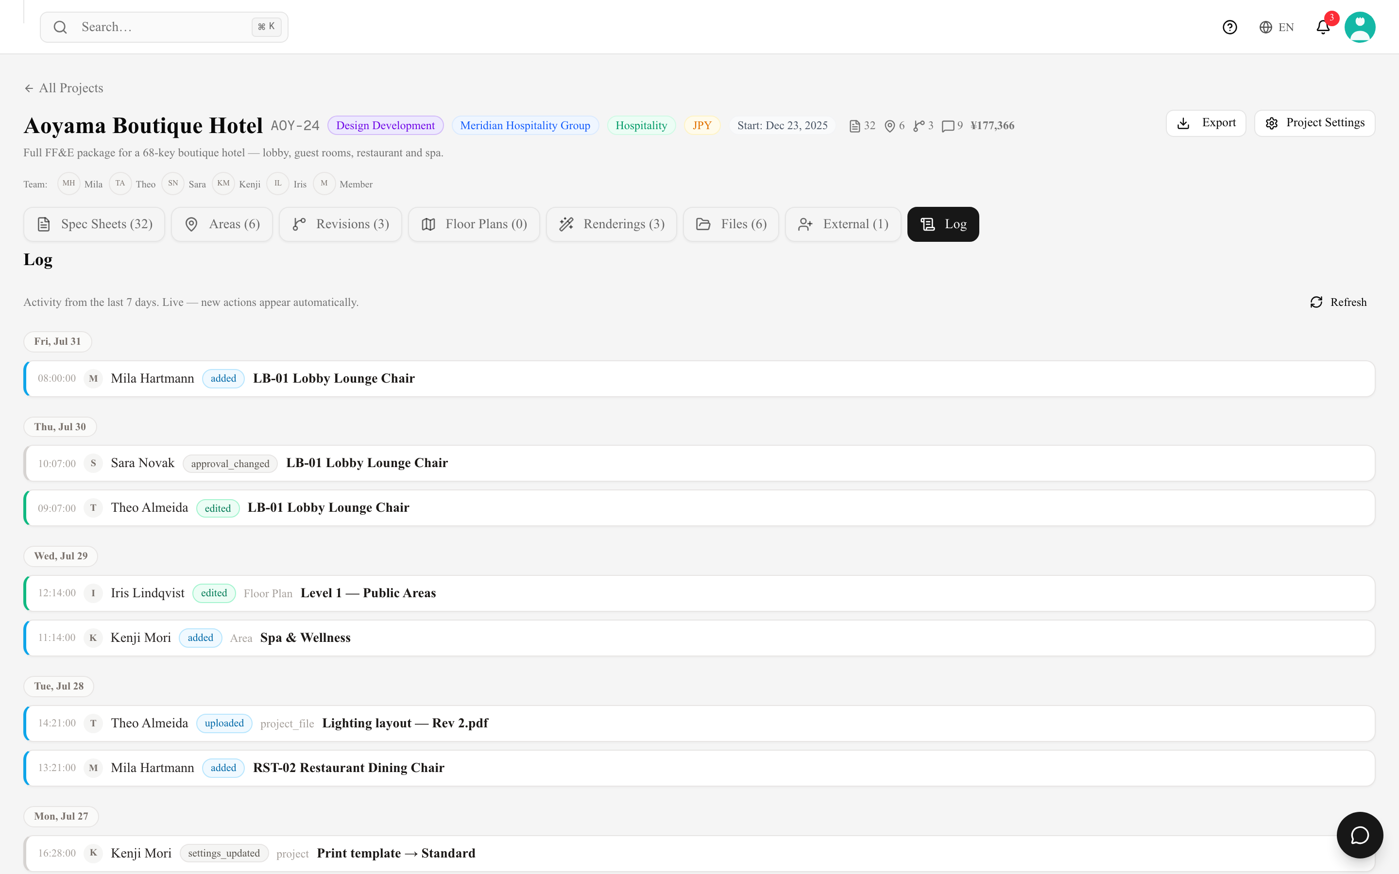Go back to All Projects
This screenshot has height=874, width=1399.
pyautogui.click(x=64, y=88)
